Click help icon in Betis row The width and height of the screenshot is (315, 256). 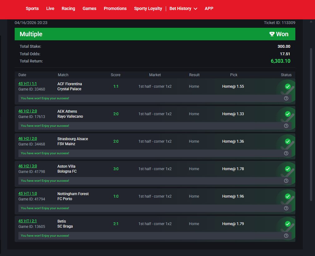pyautogui.click(x=286, y=236)
